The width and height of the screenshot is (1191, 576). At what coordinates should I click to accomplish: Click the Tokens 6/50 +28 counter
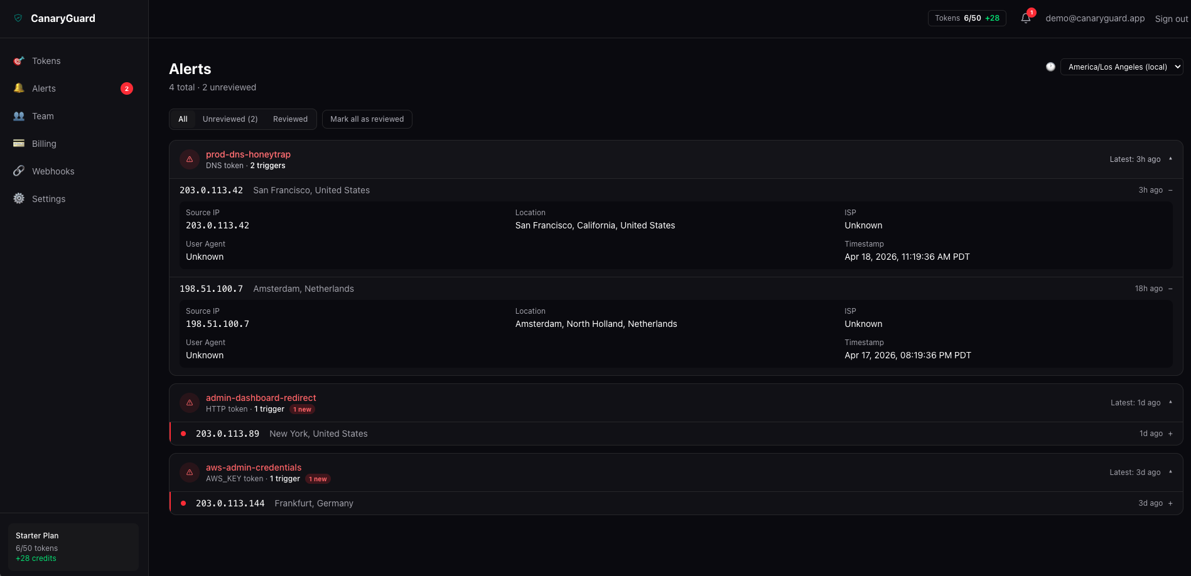967,18
